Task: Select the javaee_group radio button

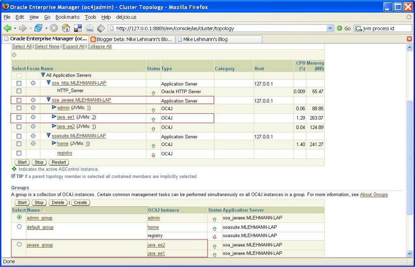Action: pyautogui.click(x=19, y=244)
